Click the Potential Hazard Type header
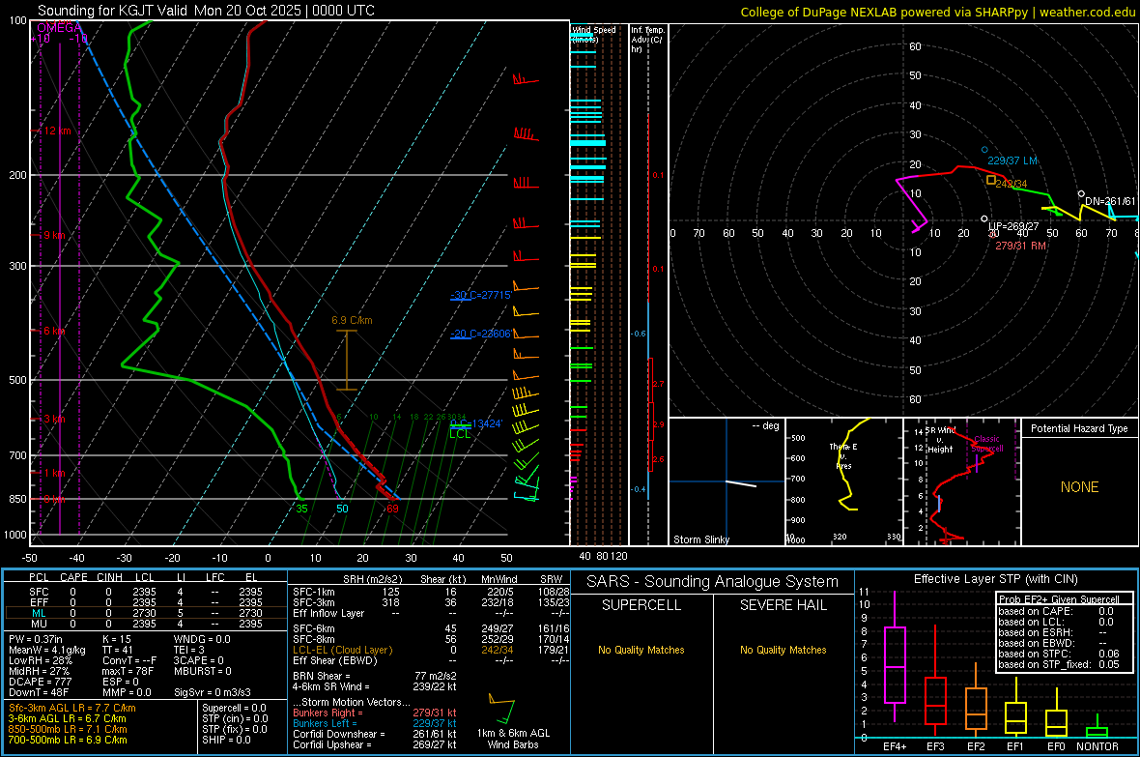Viewport: 1140px width, 757px height. (x=1079, y=428)
